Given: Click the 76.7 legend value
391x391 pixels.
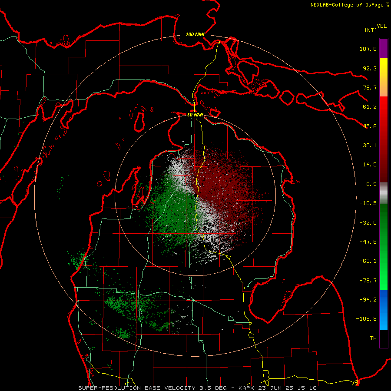Looking at the screenshot, I should point(370,87).
